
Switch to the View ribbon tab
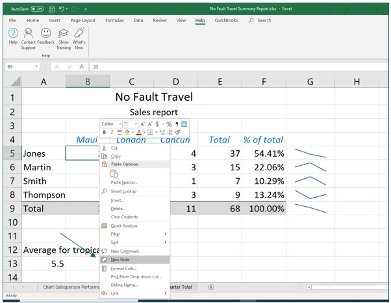pos(181,20)
